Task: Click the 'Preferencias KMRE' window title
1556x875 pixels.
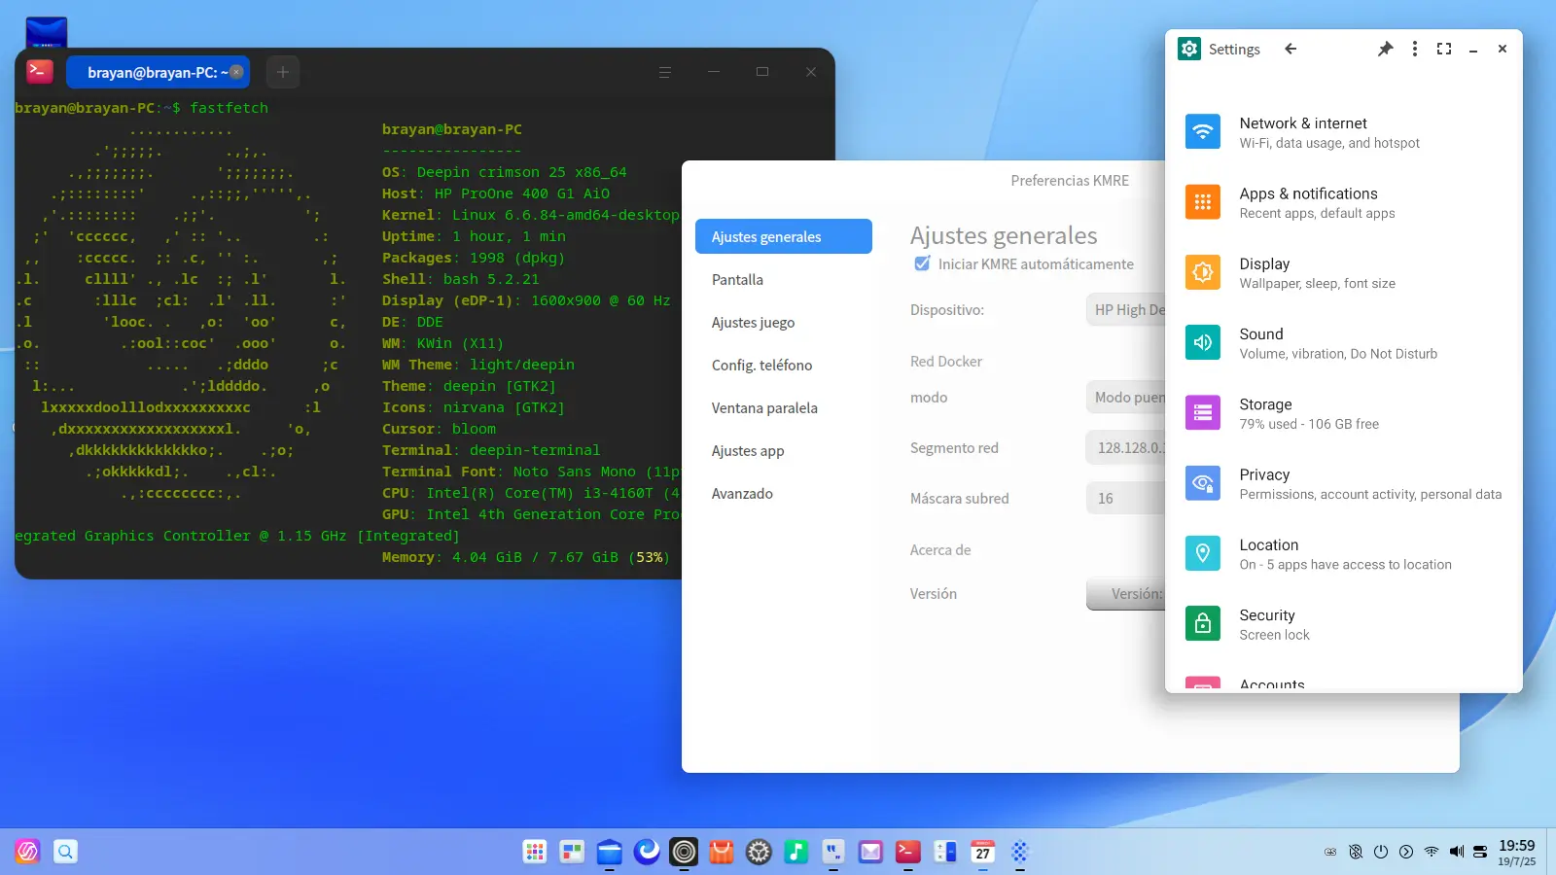Action: 1070,181
